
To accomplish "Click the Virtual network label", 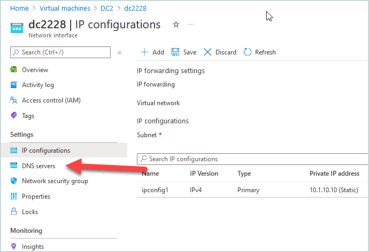I will (158, 103).
